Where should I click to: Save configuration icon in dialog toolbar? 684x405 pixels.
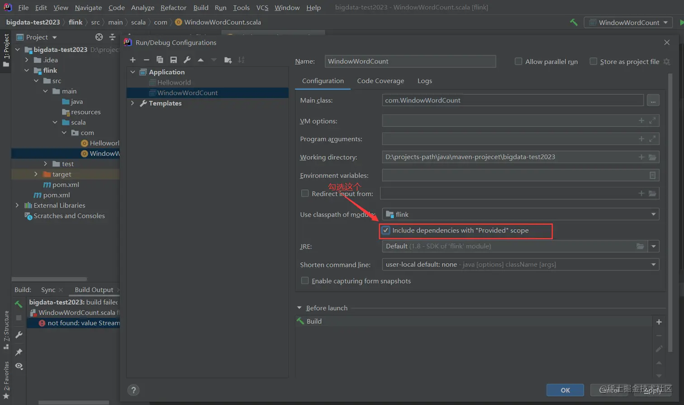[173, 60]
